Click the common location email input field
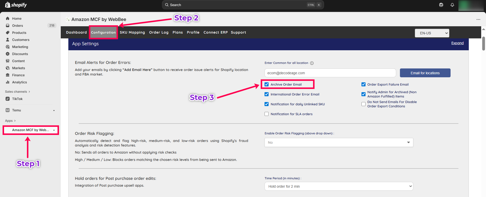The height and width of the screenshot is (197, 486). point(330,73)
